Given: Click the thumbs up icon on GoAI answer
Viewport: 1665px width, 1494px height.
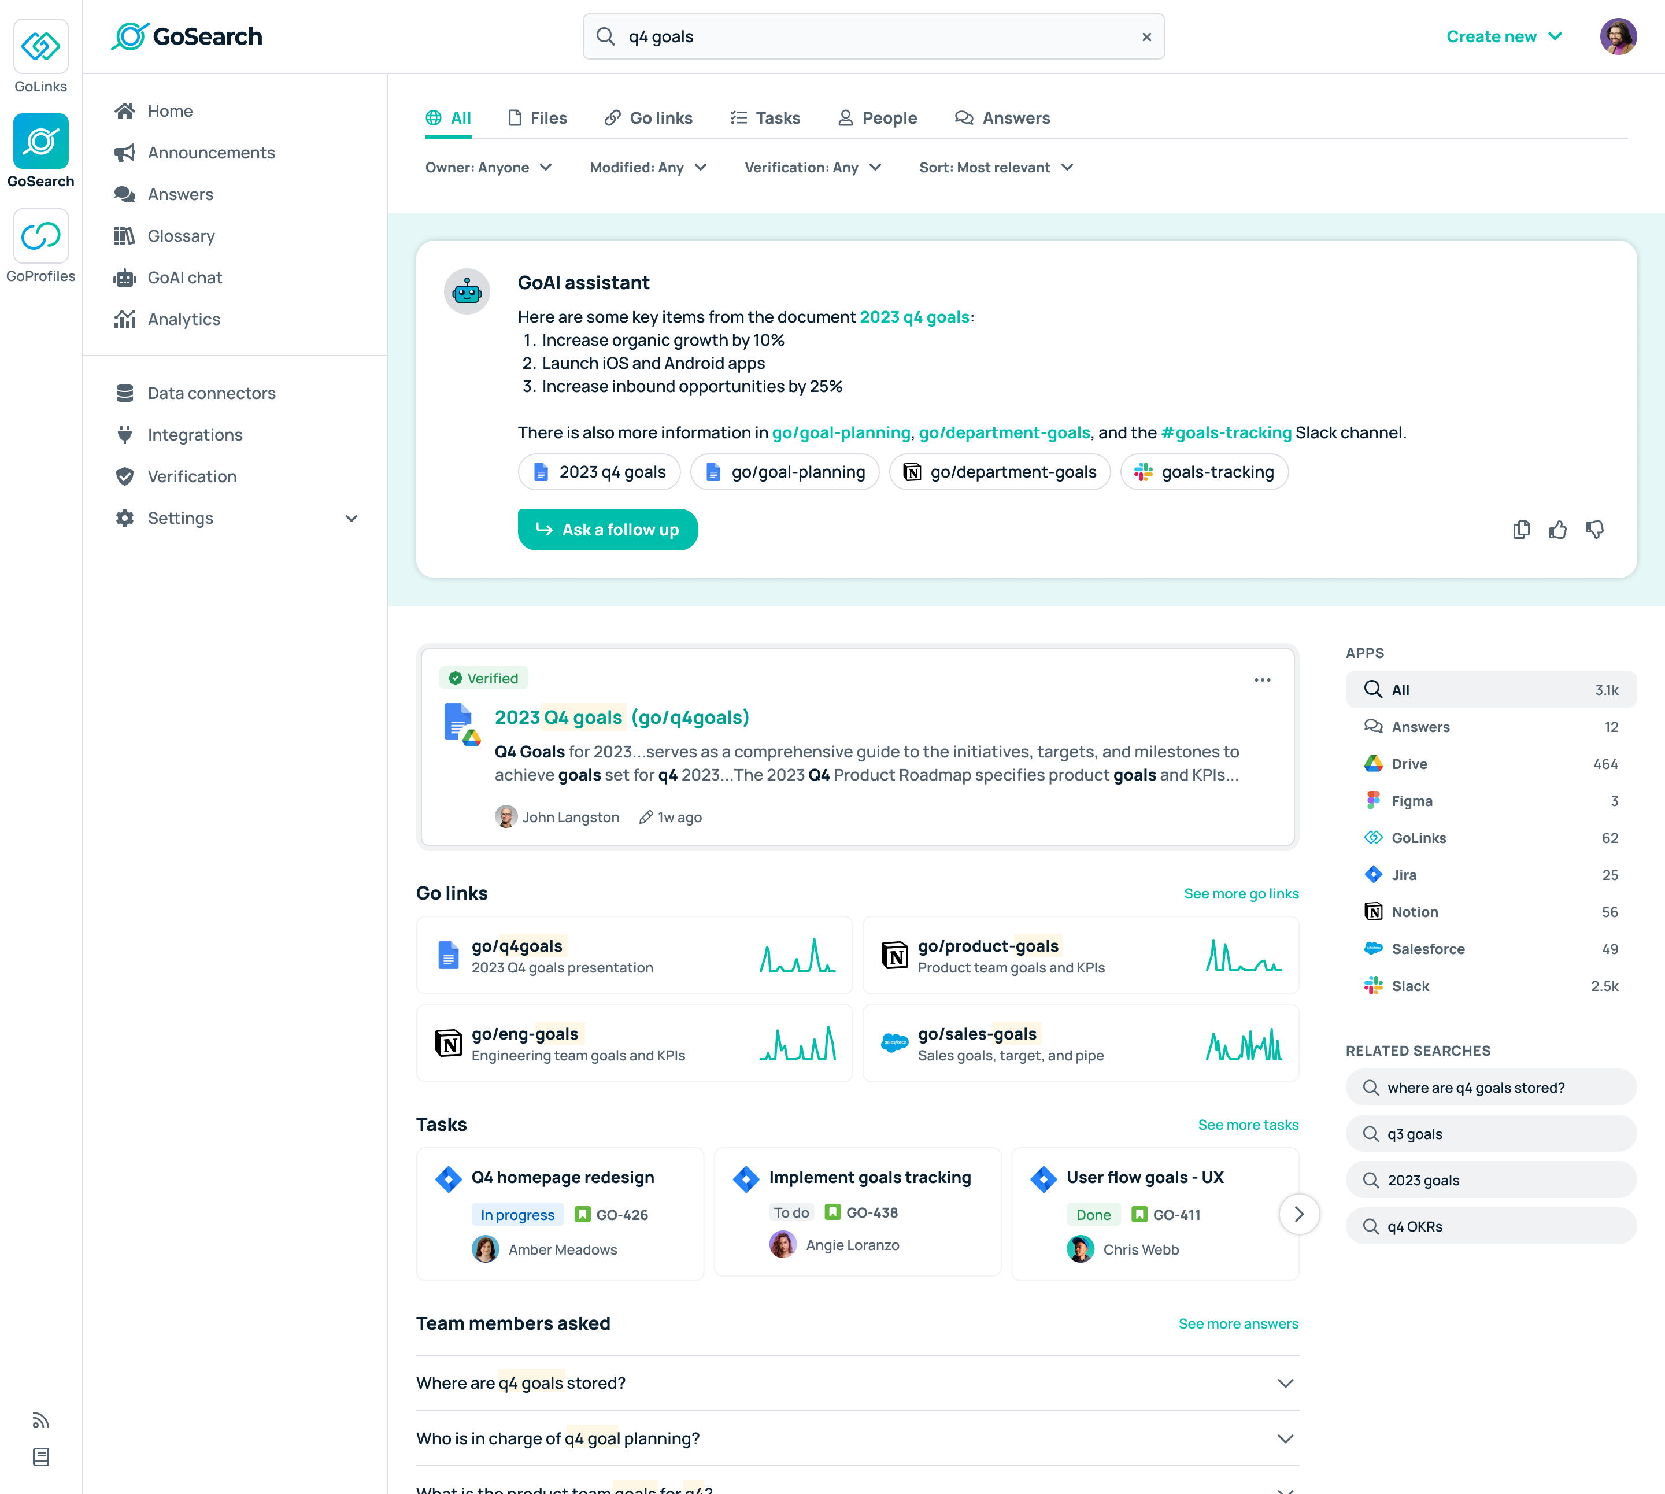Looking at the screenshot, I should 1557,530.
